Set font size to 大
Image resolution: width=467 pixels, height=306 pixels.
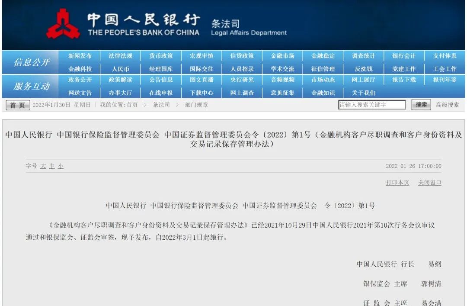coord(43,166)
